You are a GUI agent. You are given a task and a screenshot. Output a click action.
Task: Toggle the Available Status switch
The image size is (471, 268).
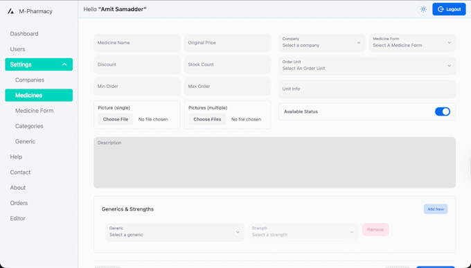click(443, 111)
